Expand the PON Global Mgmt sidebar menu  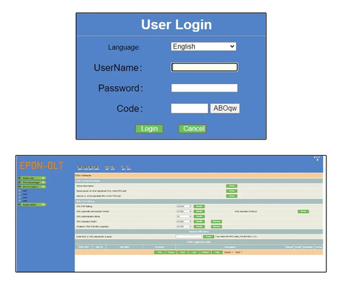32,182
